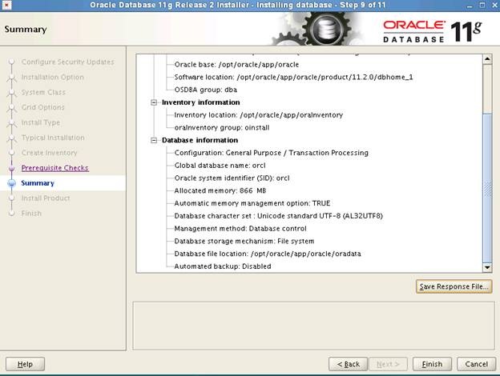Open the Prerequisite Checks step link
Image resolution: width=500 pixels, height=376 pixels.
coord(54,168)
